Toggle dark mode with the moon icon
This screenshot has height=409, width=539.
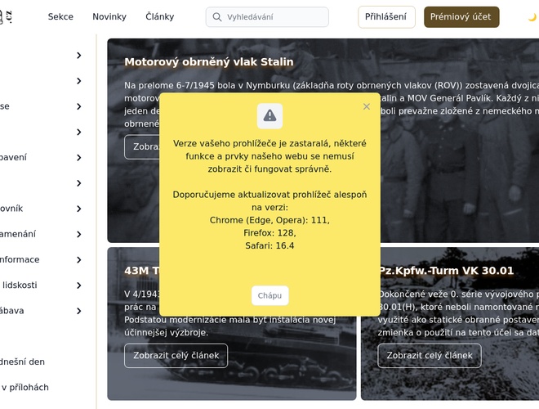coord(532,17)
